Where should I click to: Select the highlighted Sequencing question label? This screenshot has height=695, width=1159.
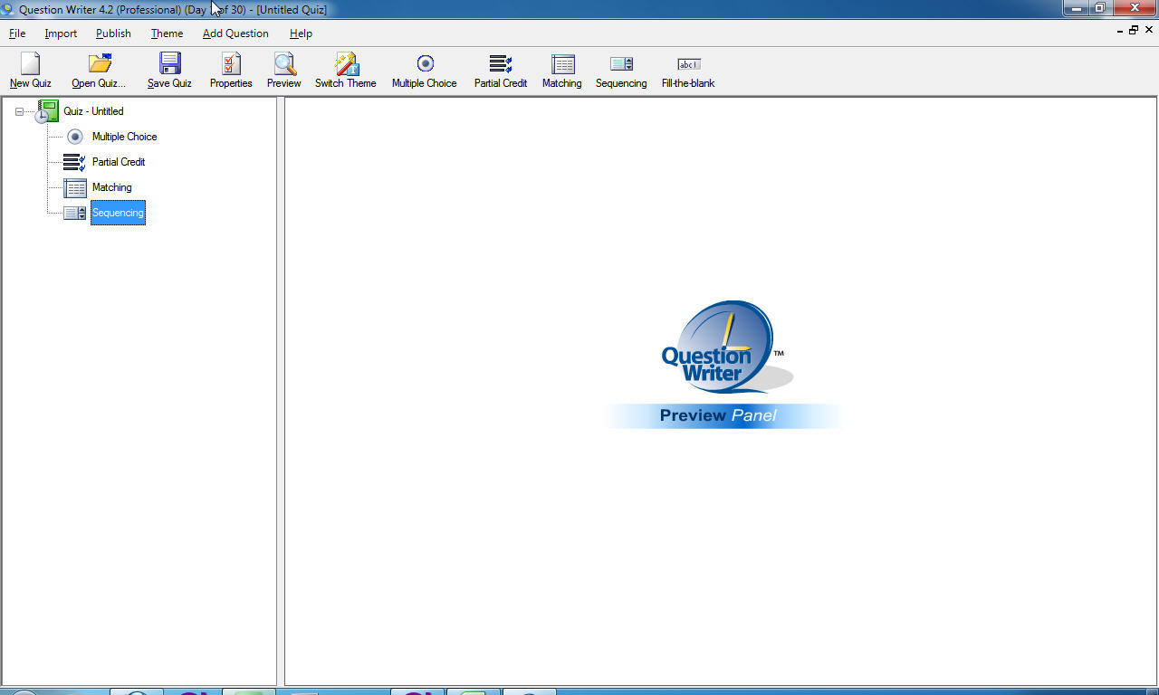(118, 213)
